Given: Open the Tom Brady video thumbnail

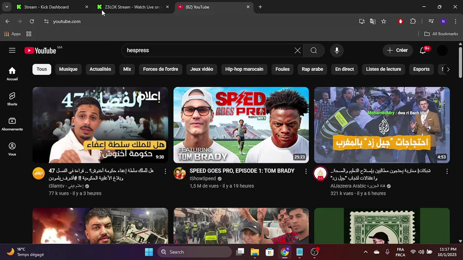Looking at the screenshot, I should coord(241,125).
